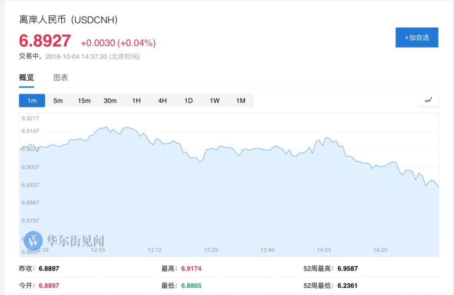
Task: Choose the 1M monthly timeframe
Action: coord(241,100)
